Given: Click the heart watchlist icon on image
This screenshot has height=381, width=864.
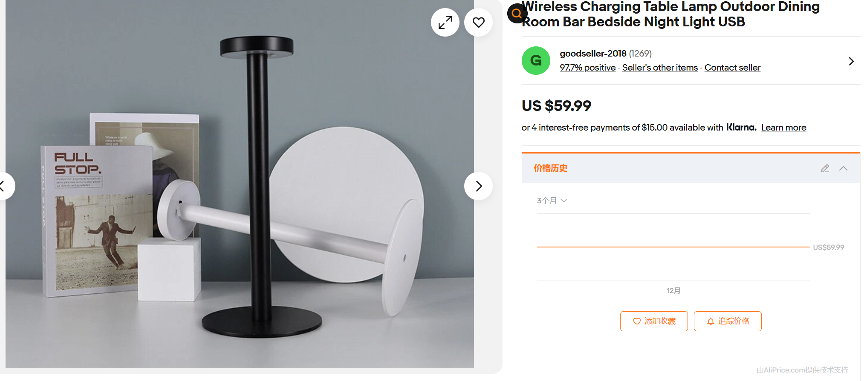Looking at the screenshot, I should tap(478, 23).
